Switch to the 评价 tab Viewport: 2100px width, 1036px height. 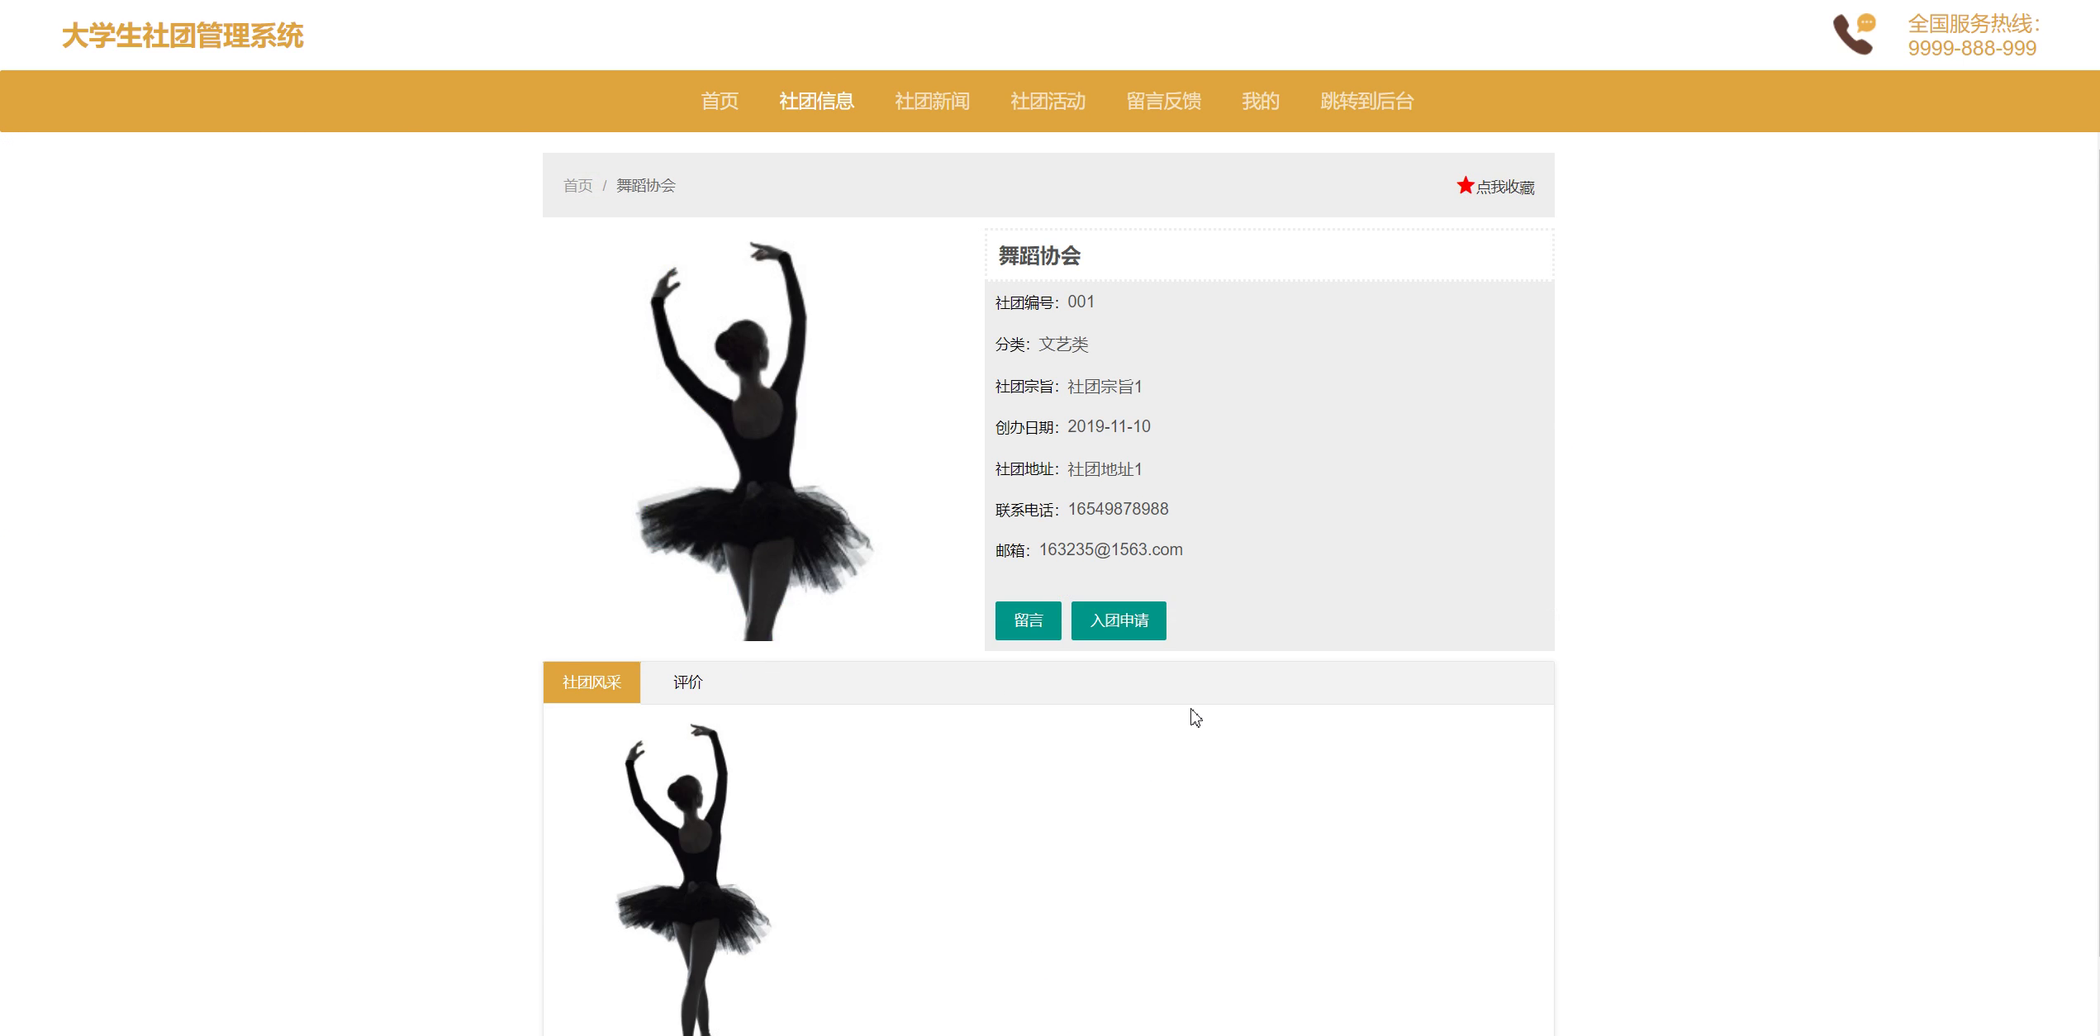[687, 682]
